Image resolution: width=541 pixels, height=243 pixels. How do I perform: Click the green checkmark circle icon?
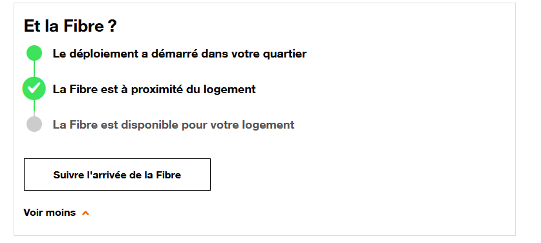point(34,89)
